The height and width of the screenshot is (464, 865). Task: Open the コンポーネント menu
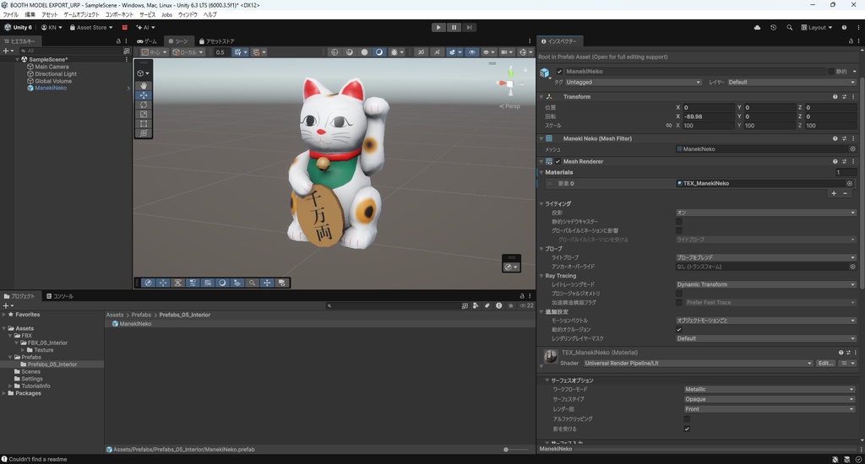point(119,15)
